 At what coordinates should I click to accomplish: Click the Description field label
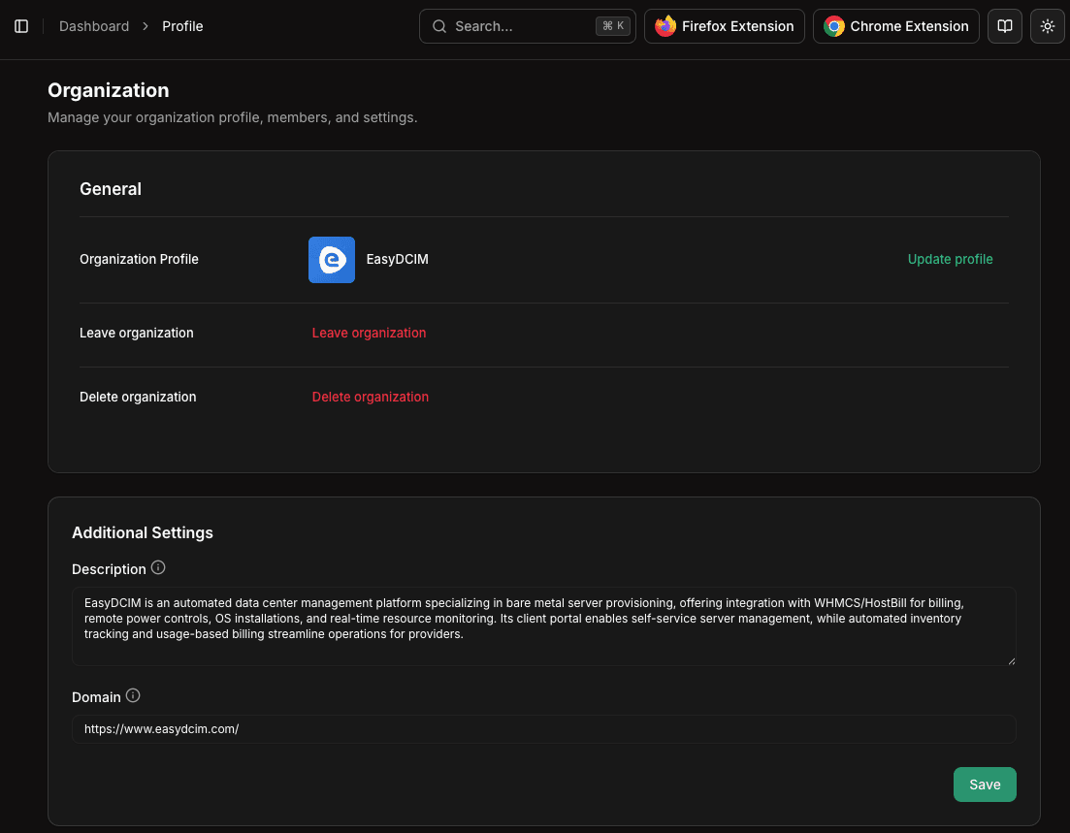[x=110, y=569]
